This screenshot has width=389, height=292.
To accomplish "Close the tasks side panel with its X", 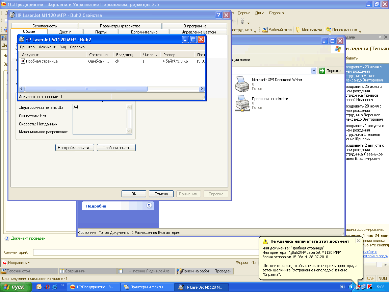I will click(x=386, y=37).
